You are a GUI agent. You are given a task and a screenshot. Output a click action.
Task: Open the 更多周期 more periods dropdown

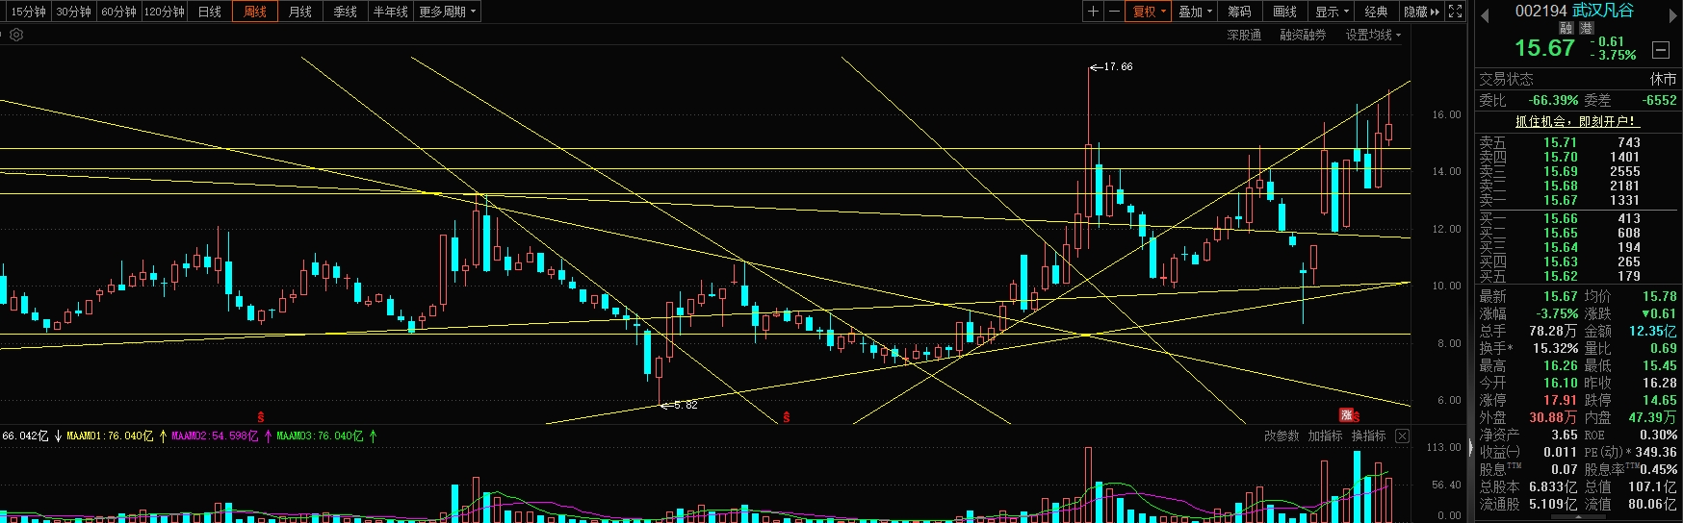pyautogui.click(x=447, y=12)
